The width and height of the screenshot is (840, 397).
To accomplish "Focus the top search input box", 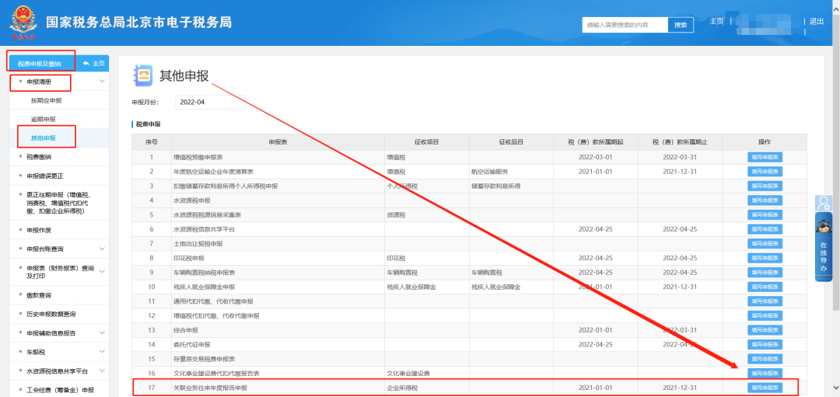I will (x=625, y=25).
